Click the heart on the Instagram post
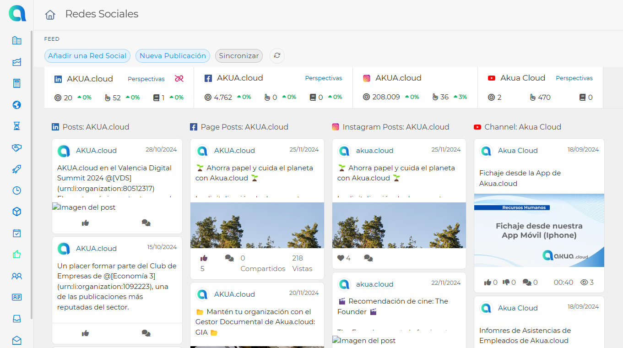 coord(341,258)
